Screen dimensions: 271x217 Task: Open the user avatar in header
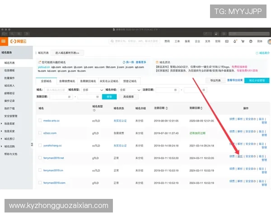269,42
